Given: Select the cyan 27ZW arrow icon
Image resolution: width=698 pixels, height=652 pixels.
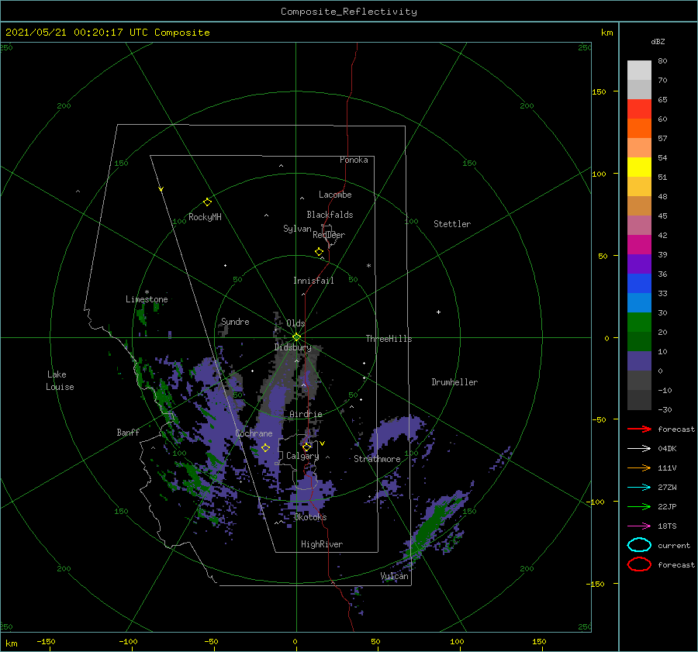Looking at the screenshot, I should [639, 488].
